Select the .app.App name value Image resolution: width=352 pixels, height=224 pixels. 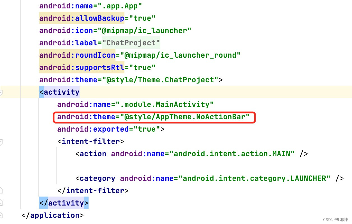120,6
